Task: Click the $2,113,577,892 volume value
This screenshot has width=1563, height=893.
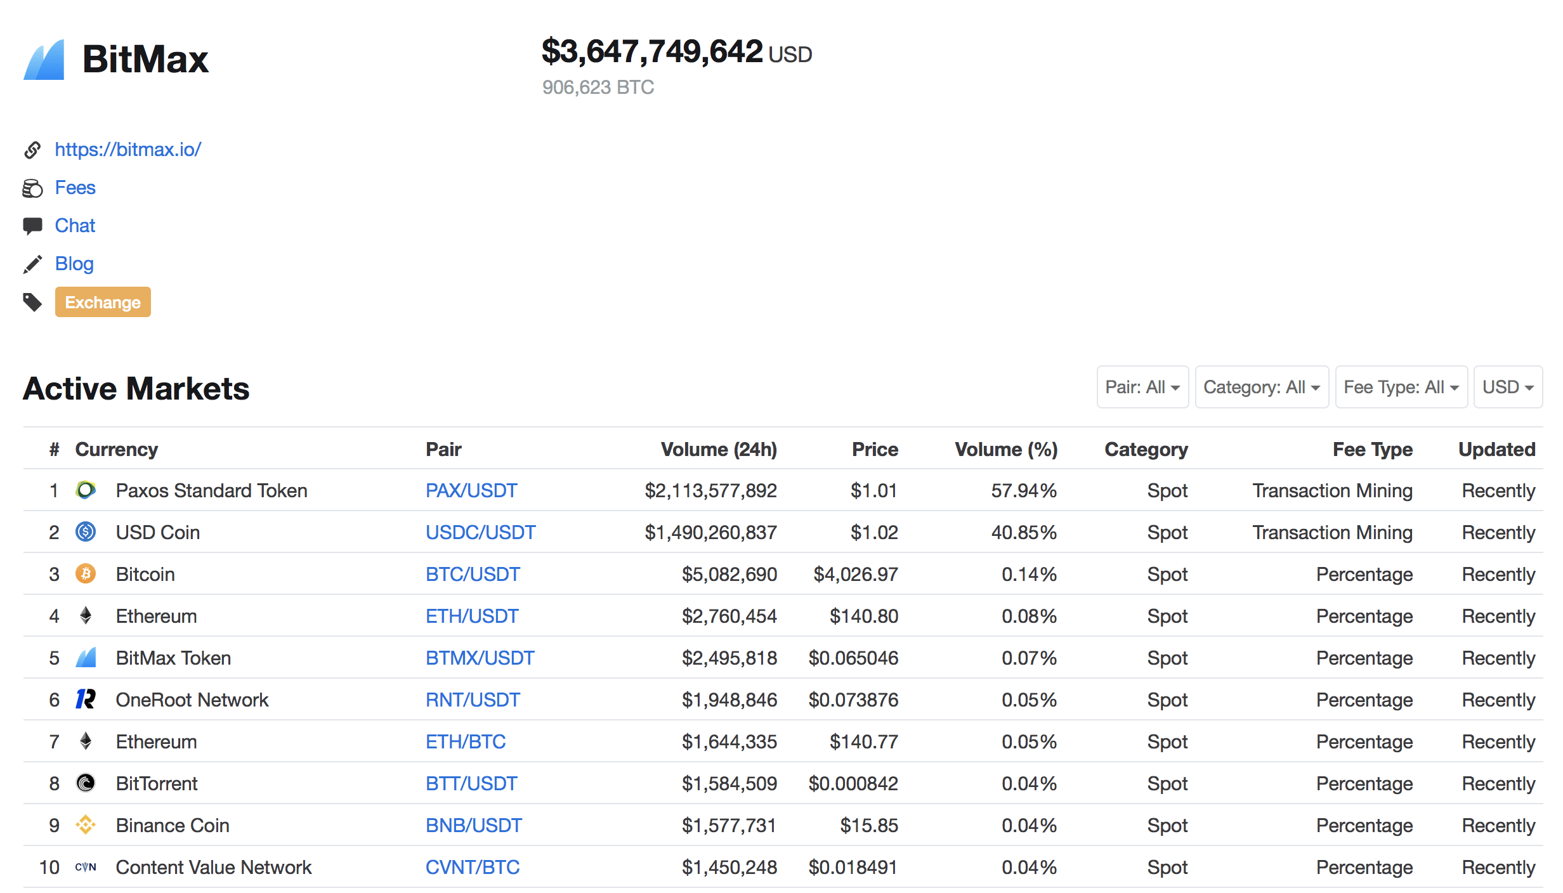Action: click(710, 490)
